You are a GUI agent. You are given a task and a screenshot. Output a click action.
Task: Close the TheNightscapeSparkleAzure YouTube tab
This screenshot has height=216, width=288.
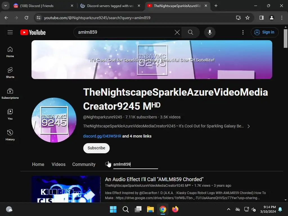206,6
